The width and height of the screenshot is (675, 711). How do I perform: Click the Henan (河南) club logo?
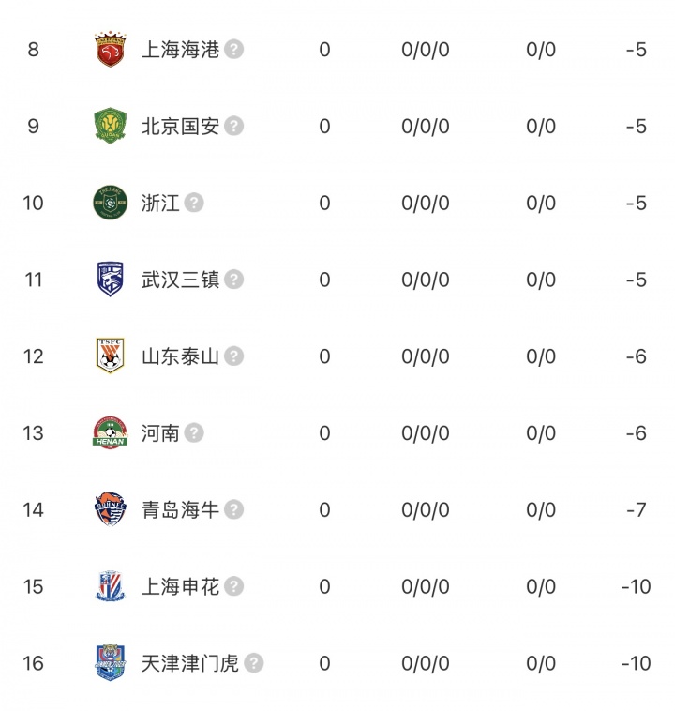[x=110, y=433]
